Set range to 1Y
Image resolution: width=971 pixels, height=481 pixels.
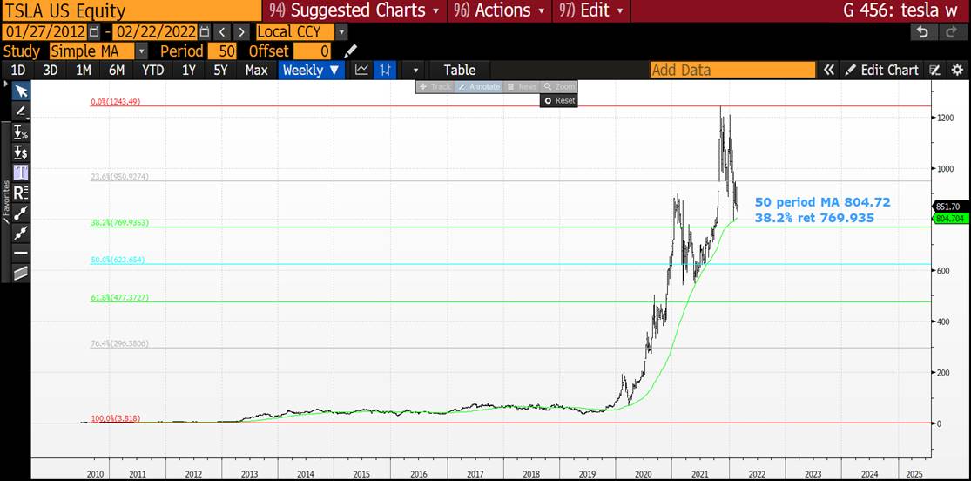point(189,70)
